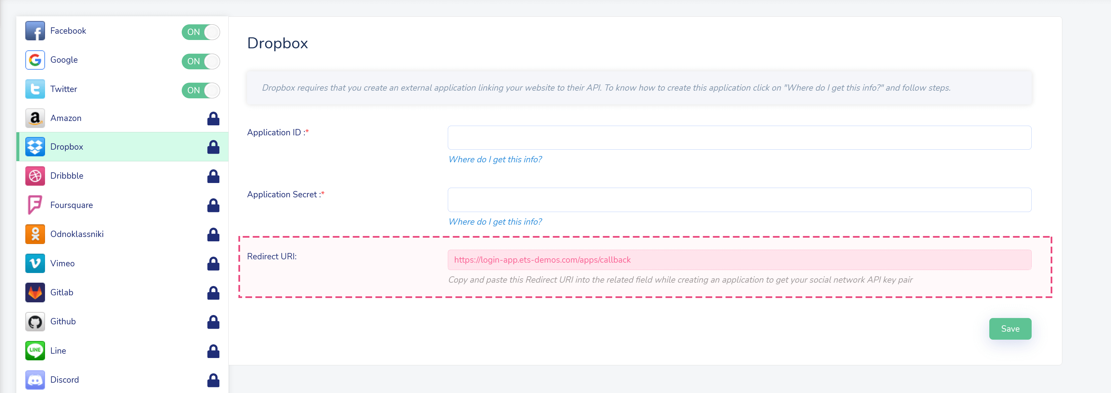Click the lock icon next to Gitlab
This screenshot has width=1111, height=393.
[213, 293]
